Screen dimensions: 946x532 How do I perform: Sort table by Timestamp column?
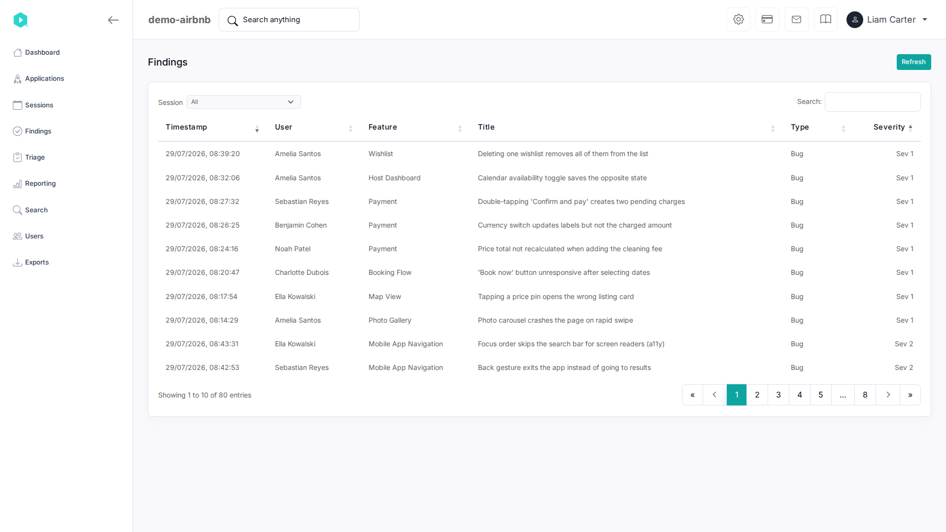(x=212, y=127)
